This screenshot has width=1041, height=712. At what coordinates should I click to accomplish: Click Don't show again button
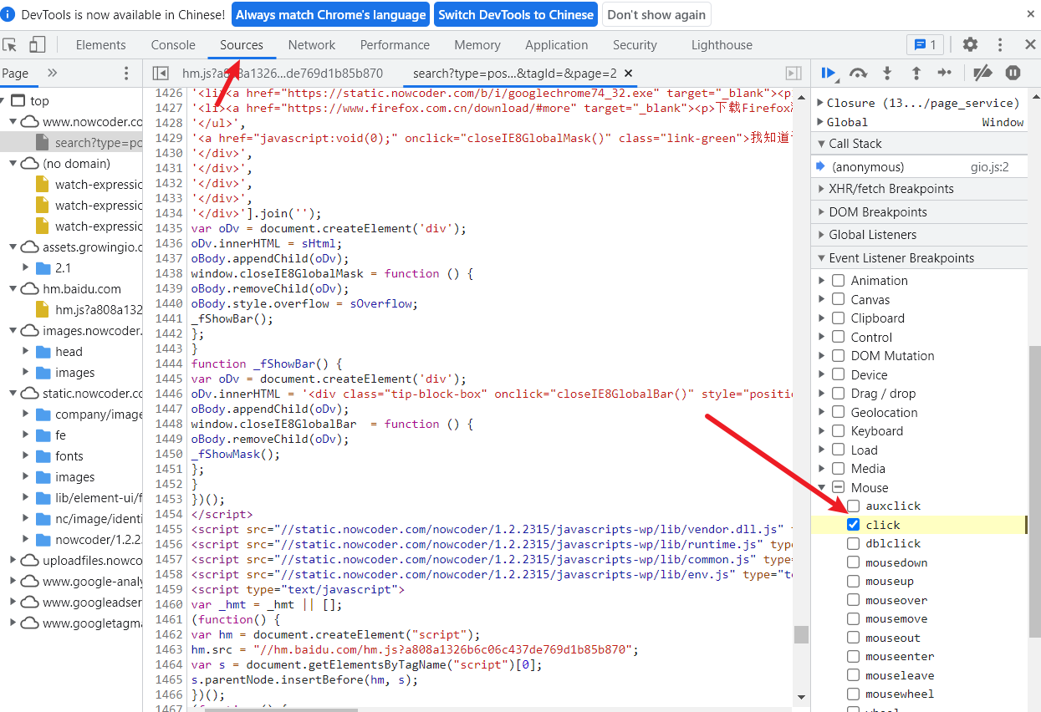point(657,14)
